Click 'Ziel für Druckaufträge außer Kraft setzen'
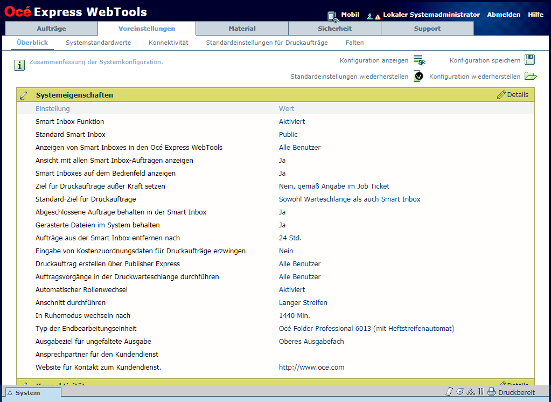Screen dimensions: 551x402 click(x=100, y=186)
